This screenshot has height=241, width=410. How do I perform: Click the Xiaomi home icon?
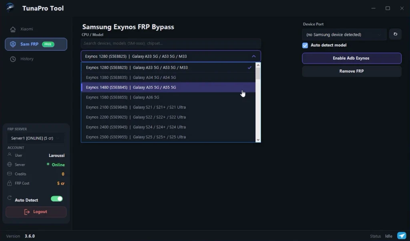[x=13, y=29]
